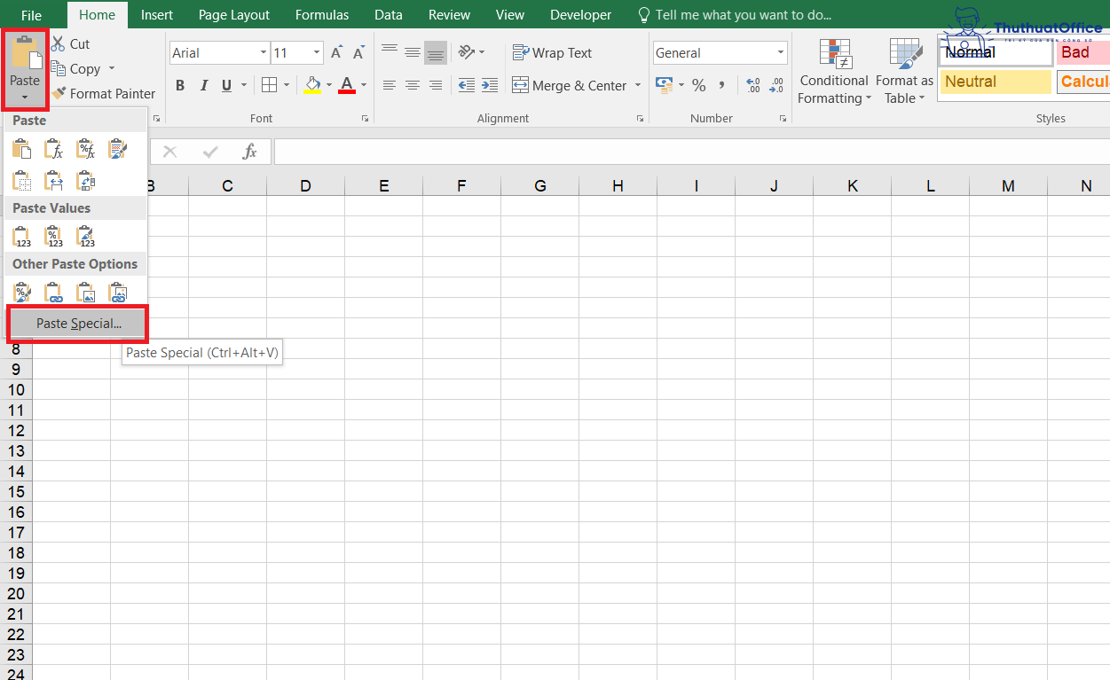Switch to the Formulas ribbon tab

tap(321, 14)
